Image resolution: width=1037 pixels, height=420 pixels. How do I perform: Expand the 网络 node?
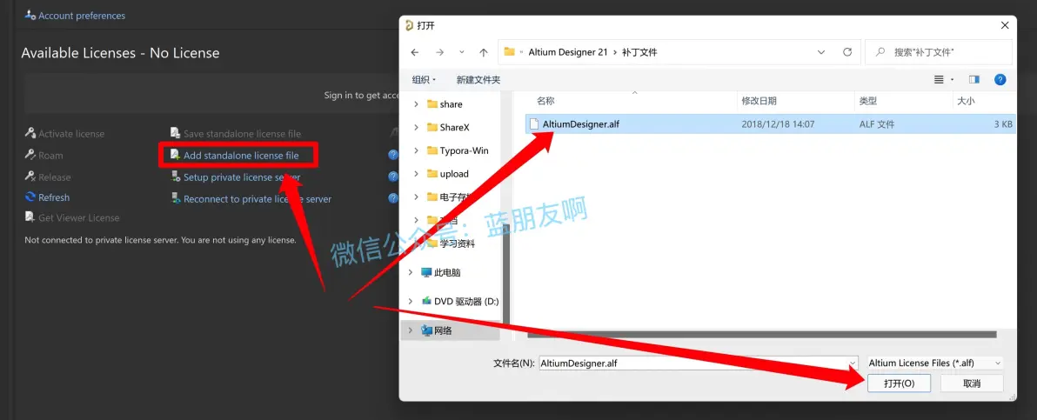tap(410, 330)
